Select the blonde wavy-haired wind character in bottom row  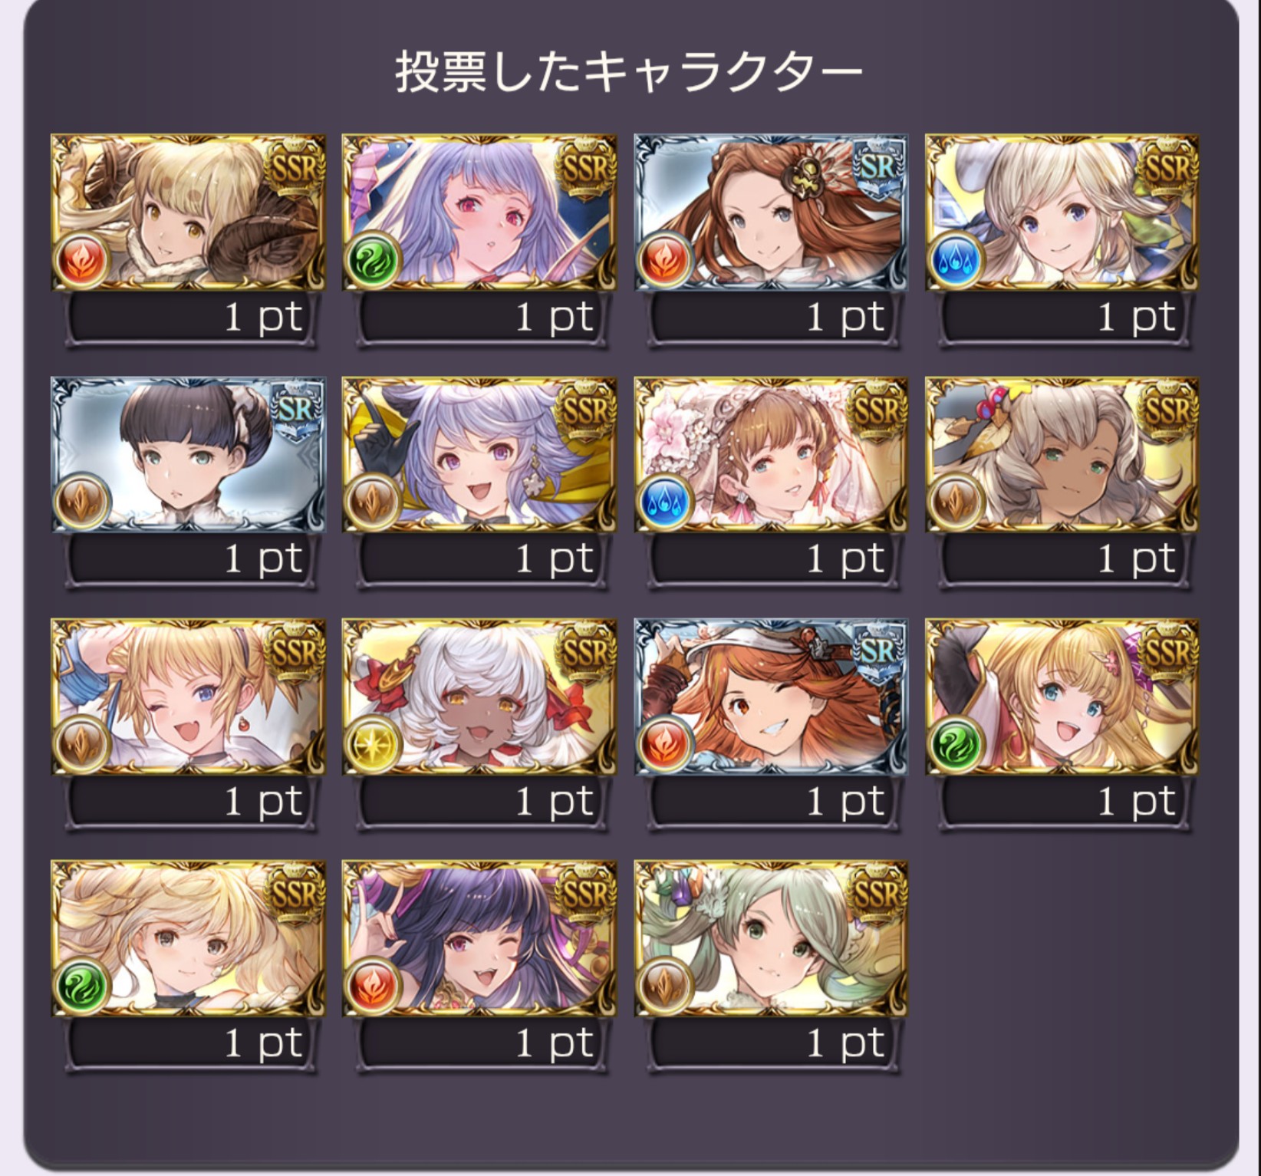pyautogui.click(x=188, y=938)
